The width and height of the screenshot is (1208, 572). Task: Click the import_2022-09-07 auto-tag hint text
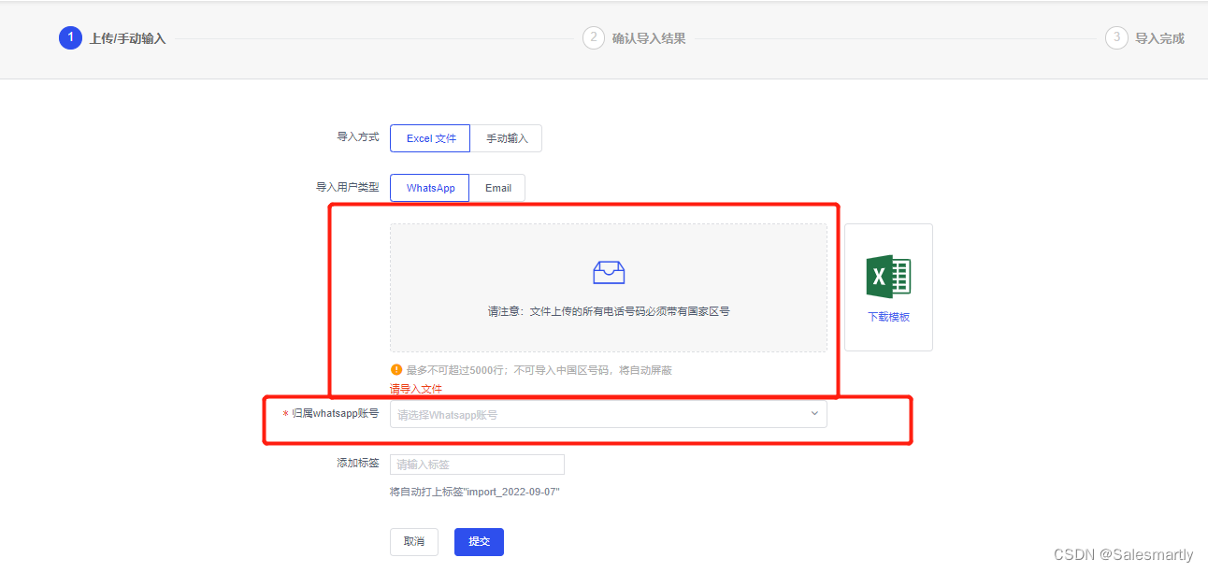(475, 492)
